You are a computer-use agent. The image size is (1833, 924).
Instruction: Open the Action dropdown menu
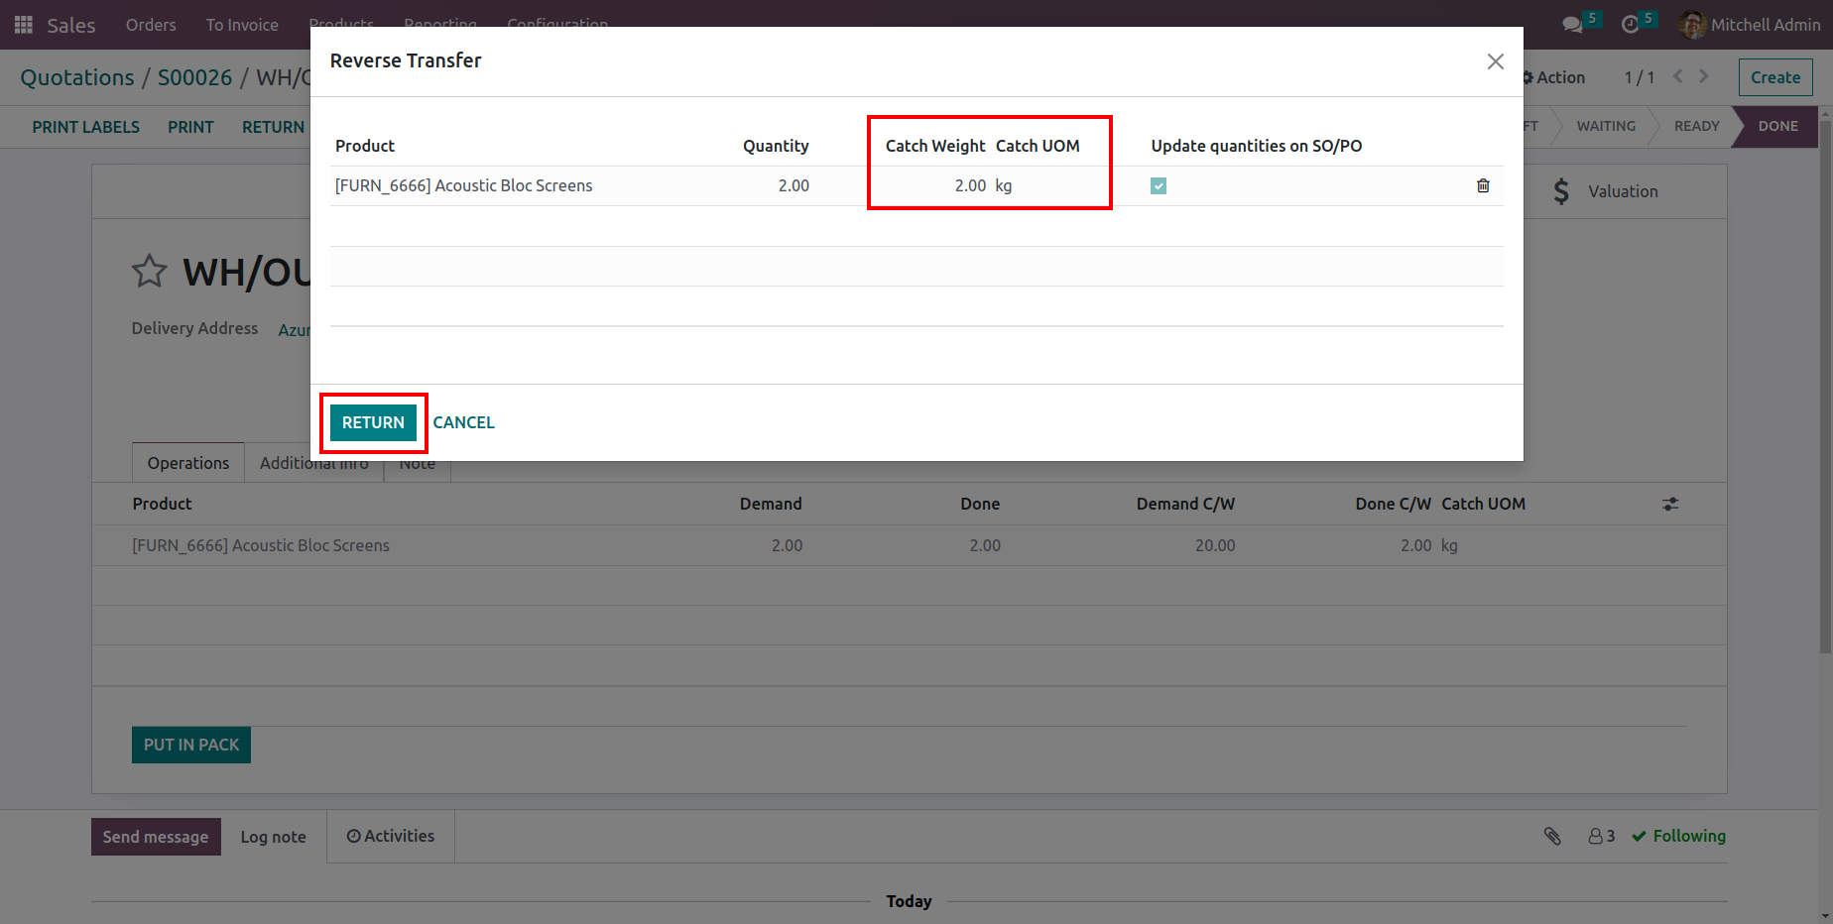click(x=1555, y=77)
